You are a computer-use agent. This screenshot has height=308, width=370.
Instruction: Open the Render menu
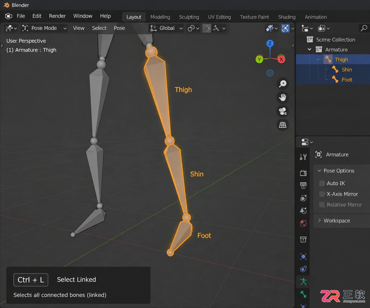[x=57, y=16]
